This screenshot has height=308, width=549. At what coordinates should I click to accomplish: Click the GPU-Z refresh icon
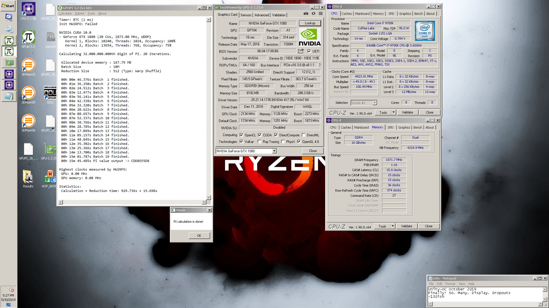313,13
